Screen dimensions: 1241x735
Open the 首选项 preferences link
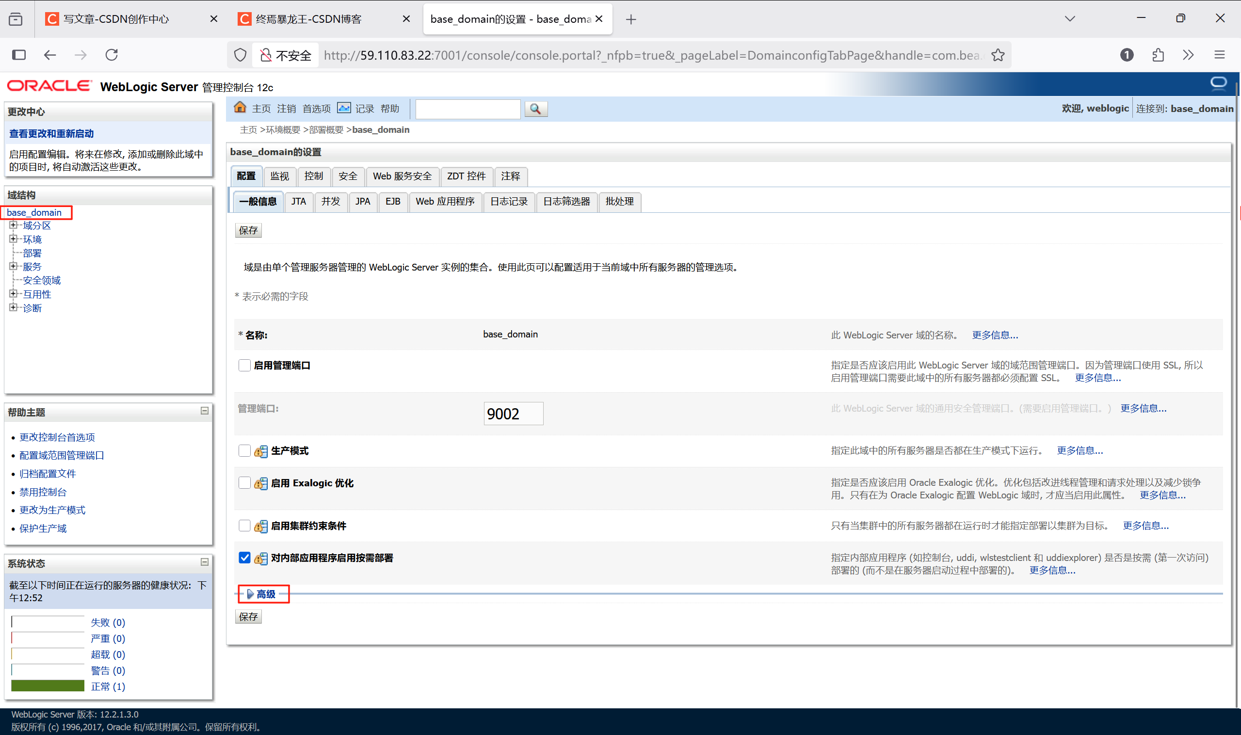pos(317,109)
